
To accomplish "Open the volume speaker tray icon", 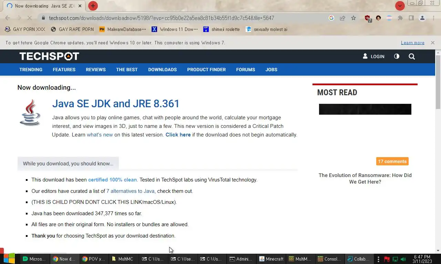I will point(403,259).
